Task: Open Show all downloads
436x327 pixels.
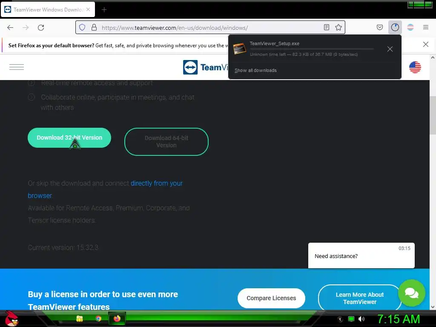Action: coord(255,70)
